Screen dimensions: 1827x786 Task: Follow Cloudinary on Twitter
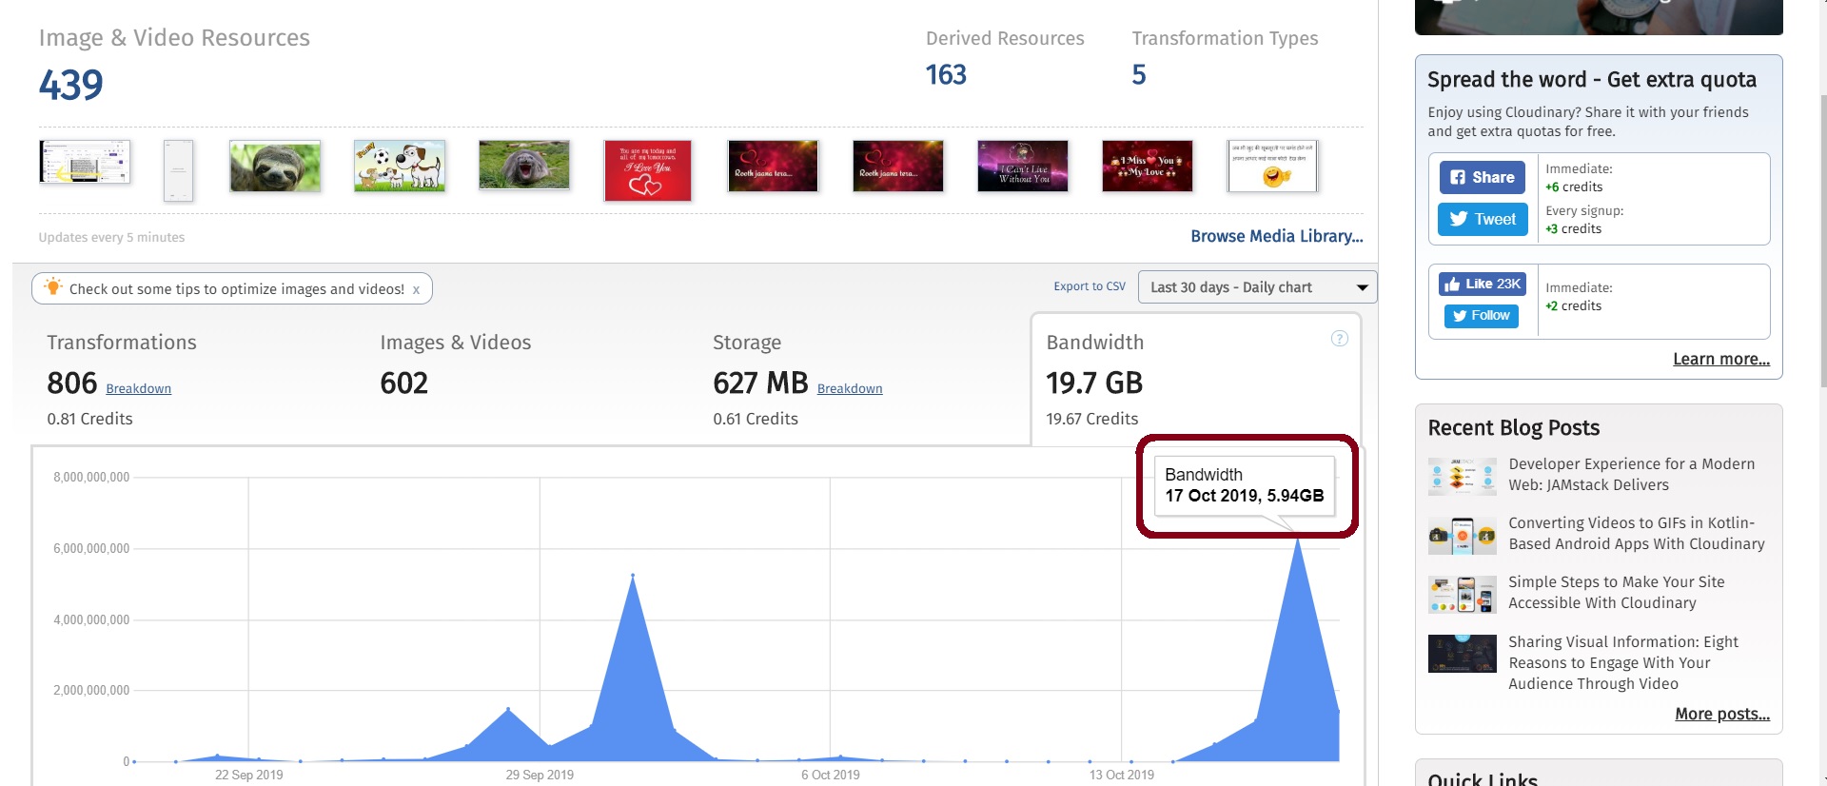pyautogui.click(x=1481, y=316)
